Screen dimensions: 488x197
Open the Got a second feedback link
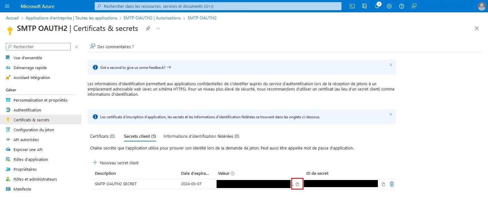(135, 67)
